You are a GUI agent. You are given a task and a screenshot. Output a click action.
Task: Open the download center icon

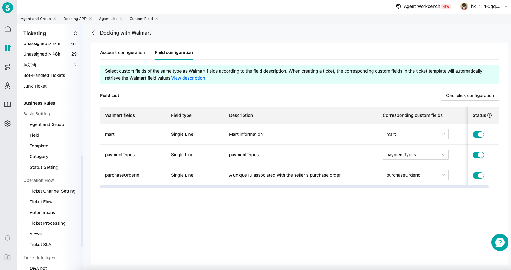point(8,257)
